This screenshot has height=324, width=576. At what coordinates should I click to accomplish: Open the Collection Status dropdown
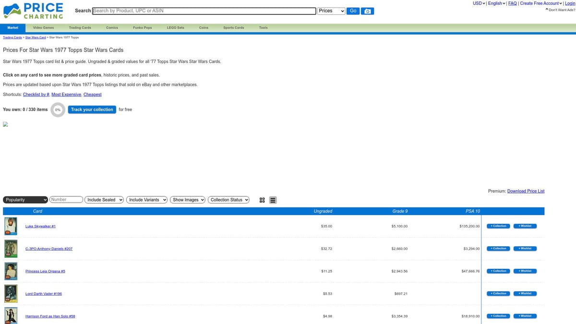point(229,200)
